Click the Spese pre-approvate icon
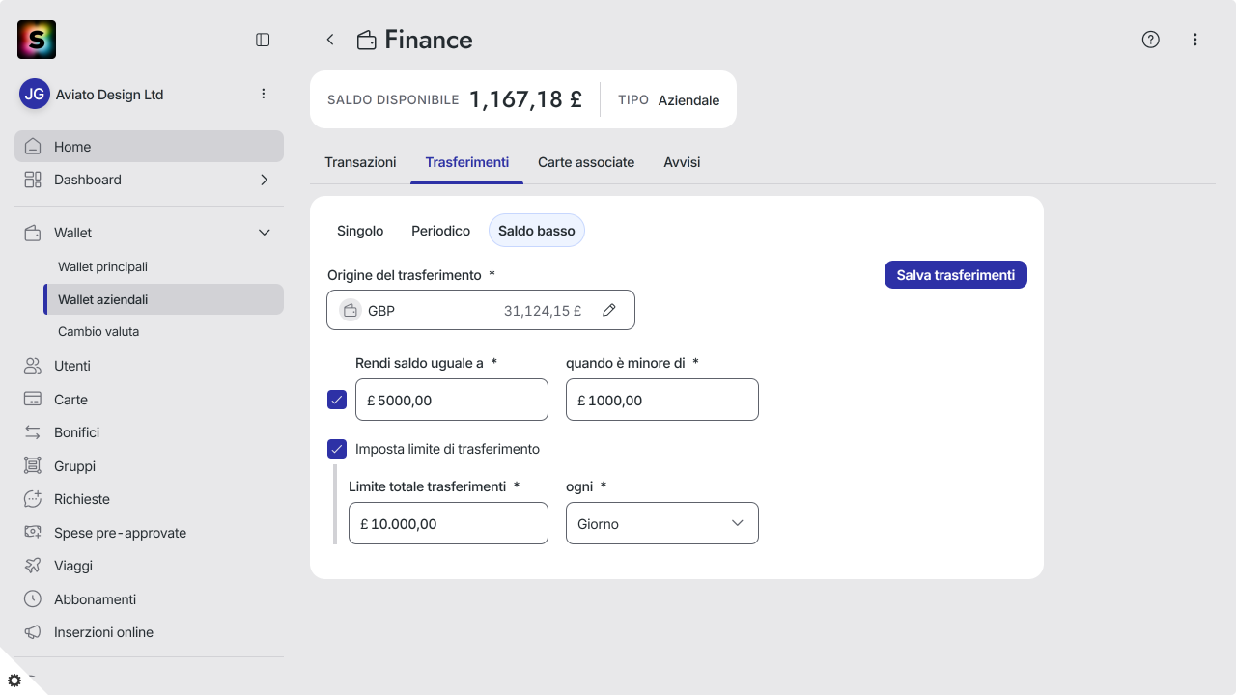Screen dimensions: 1236x695 point(33,533)
